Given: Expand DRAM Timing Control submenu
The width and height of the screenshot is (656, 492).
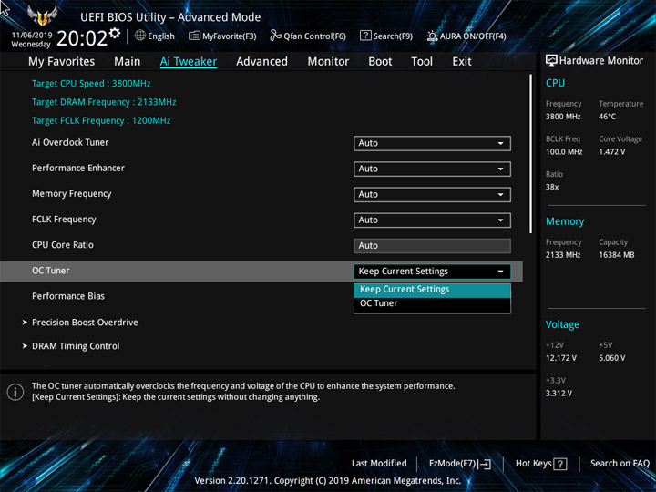Looking at the screenshot, I should coord(76,346).
